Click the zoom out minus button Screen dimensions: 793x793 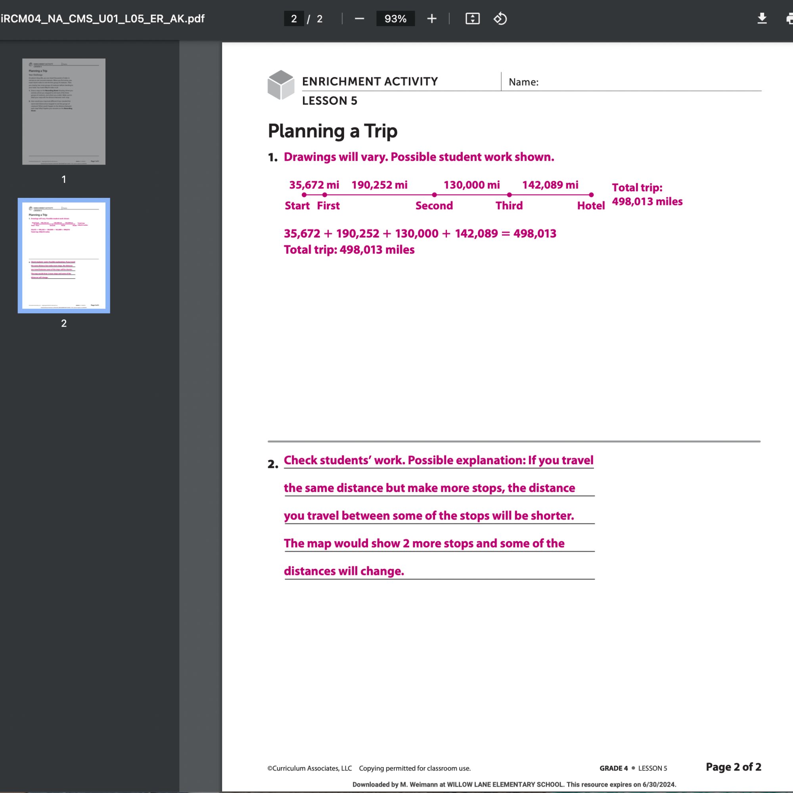[359, 19]
